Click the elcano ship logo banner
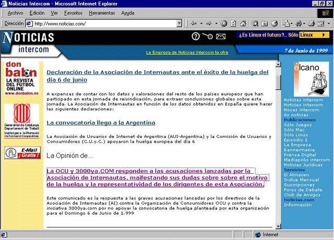 coord(311,79)
